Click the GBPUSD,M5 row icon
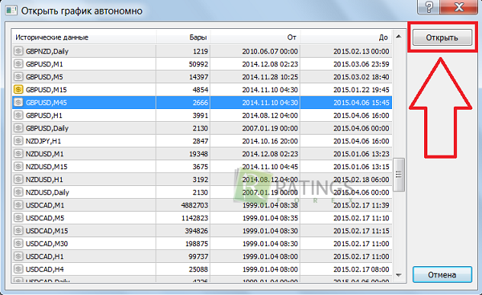Viewport: 482px width, 295px height. (x=18, y=77)
